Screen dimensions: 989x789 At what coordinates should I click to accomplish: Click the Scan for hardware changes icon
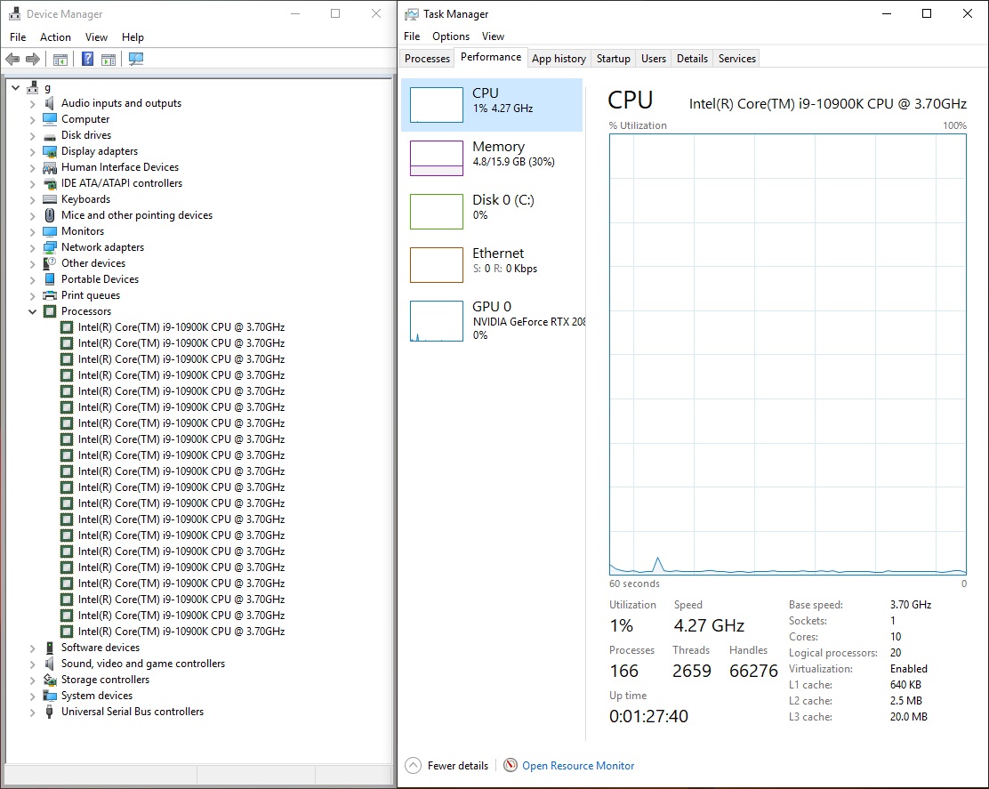tap(136, 60)
